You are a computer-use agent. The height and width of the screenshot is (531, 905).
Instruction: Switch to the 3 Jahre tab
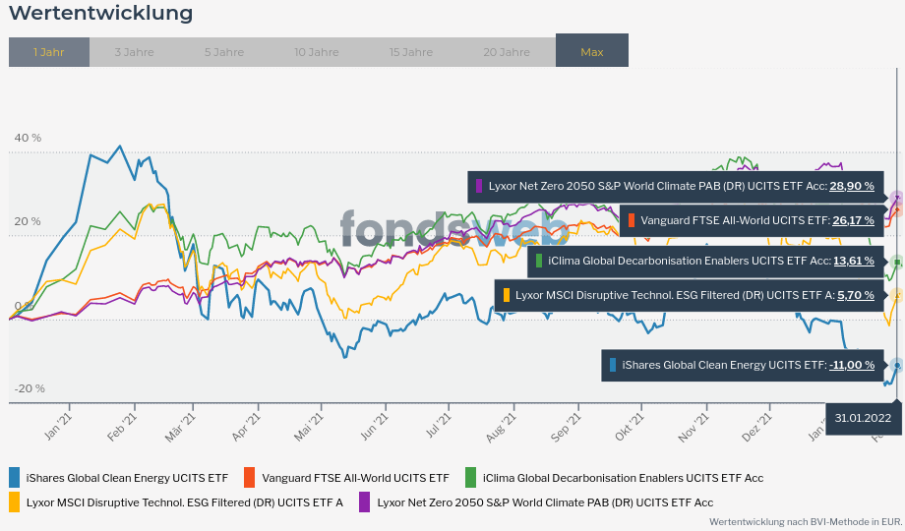[134, 52]
